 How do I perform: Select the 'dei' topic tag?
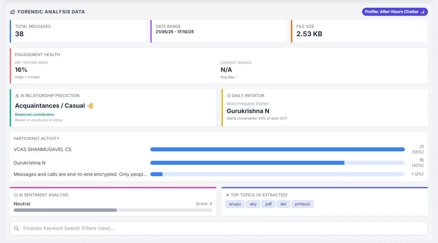point(283,204)
